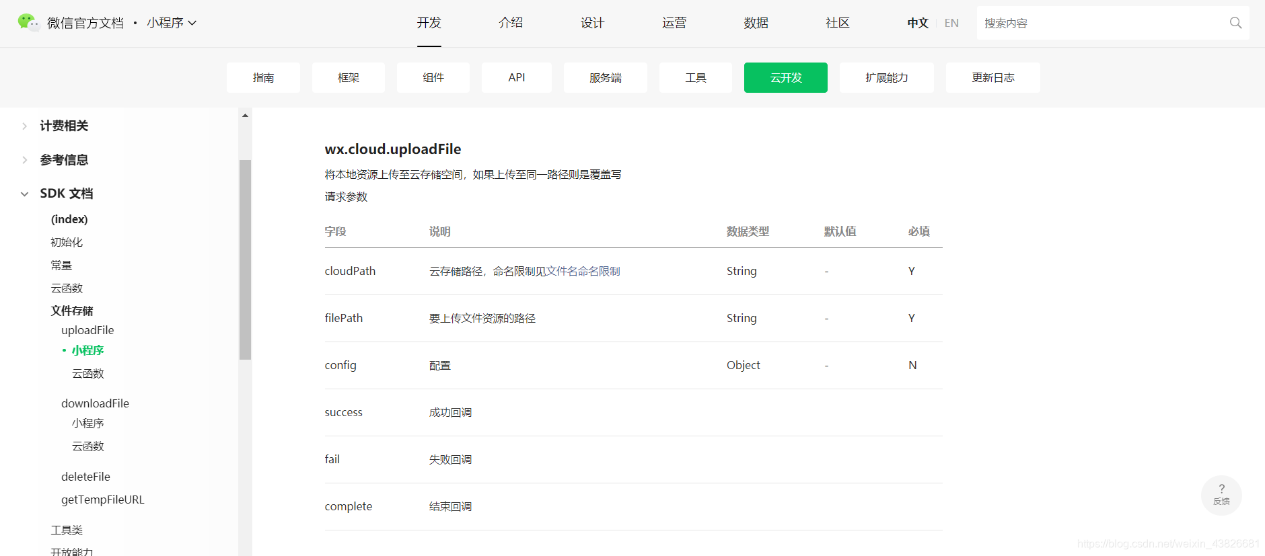Click the complete field cell
The height and width of the screenshot is (556, 1265).
pyautogui.click(x=348, y=506)
